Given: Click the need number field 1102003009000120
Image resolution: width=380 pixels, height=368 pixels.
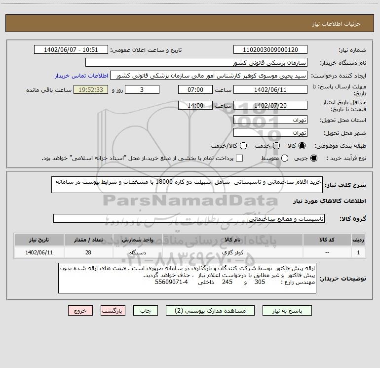Looking at the screenshot, I should point(270,50).
